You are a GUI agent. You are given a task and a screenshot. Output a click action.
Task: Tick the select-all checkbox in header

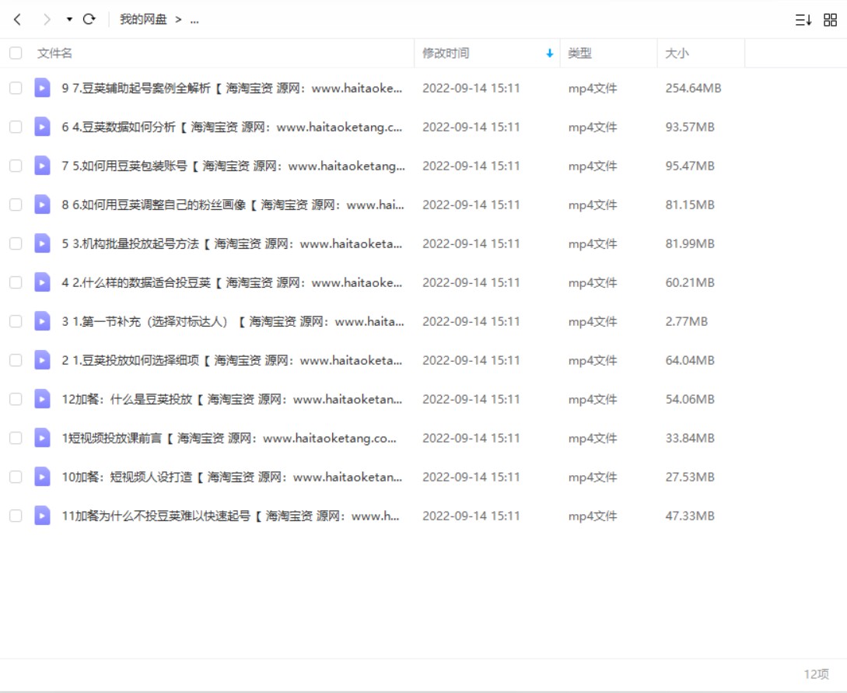(16, 53)
